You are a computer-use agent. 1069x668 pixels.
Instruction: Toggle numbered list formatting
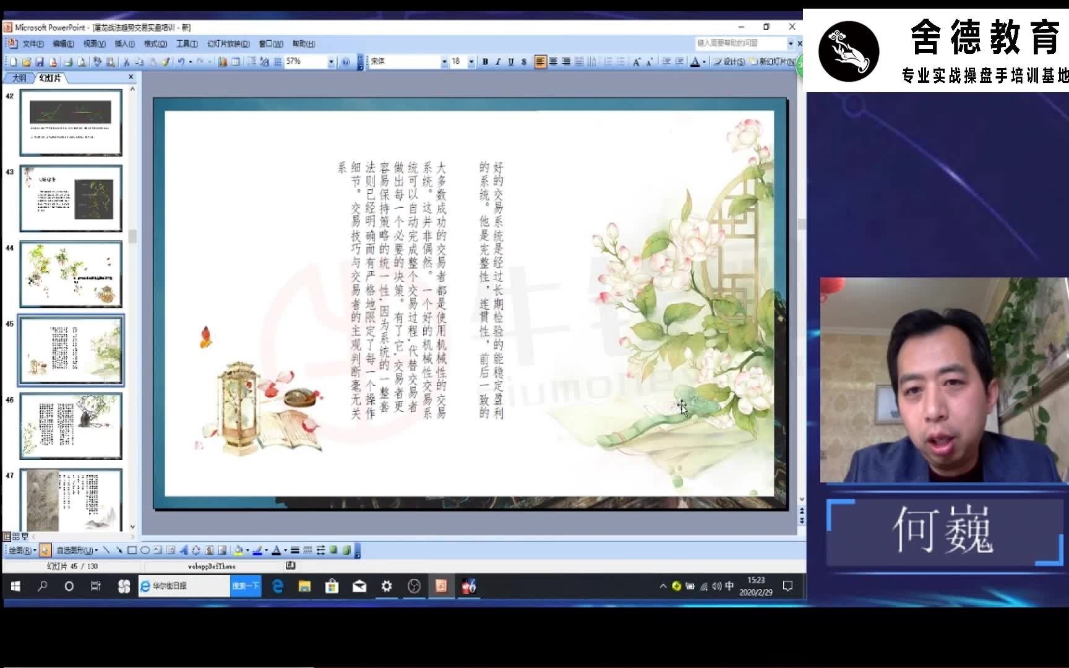[608, 62]
